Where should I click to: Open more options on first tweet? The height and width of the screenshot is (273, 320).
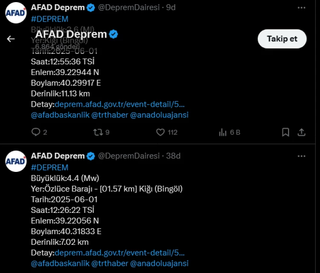coord(301,8)
